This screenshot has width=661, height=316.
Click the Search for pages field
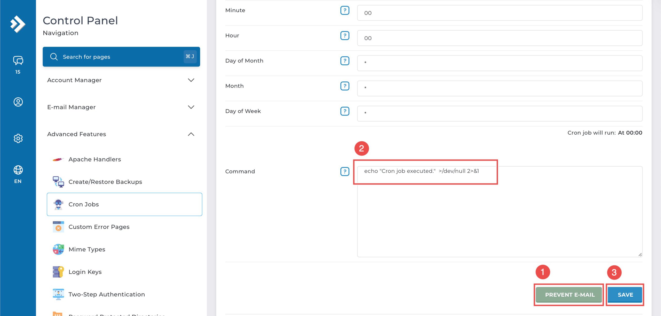121,57
